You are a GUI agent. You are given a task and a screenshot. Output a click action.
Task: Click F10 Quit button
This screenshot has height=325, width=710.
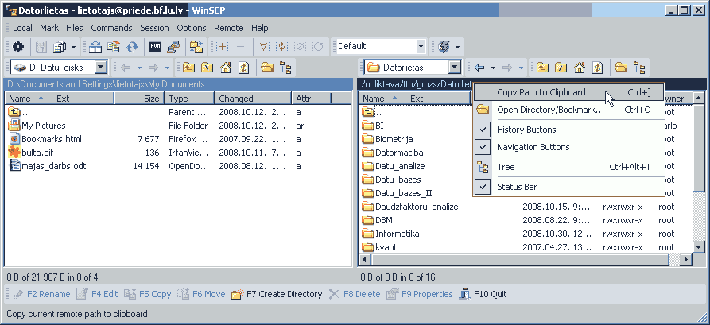tap(483, 294)
